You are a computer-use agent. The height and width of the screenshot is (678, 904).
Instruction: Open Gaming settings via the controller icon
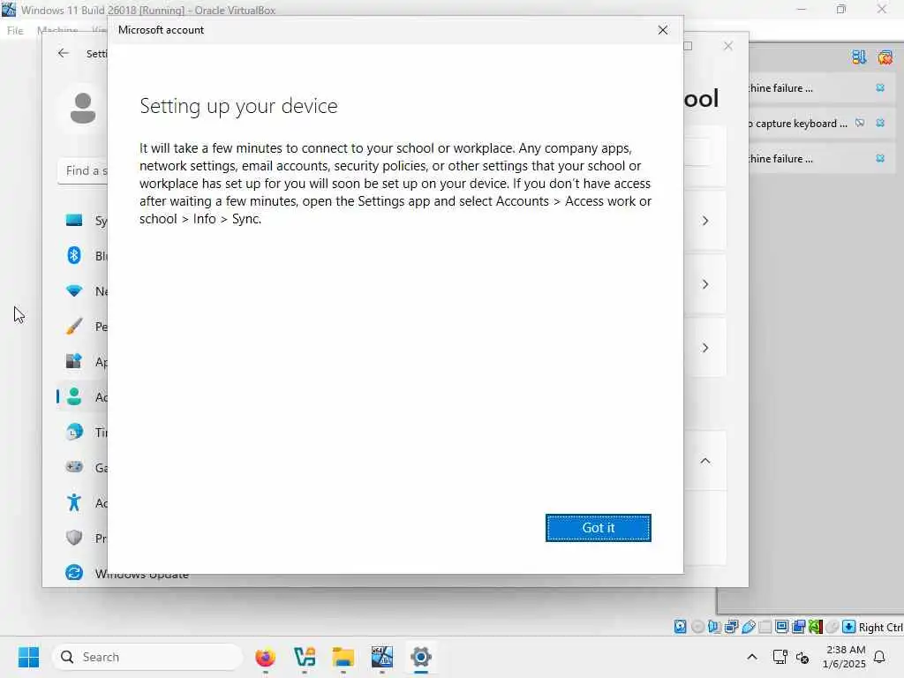tap(74, 467)
